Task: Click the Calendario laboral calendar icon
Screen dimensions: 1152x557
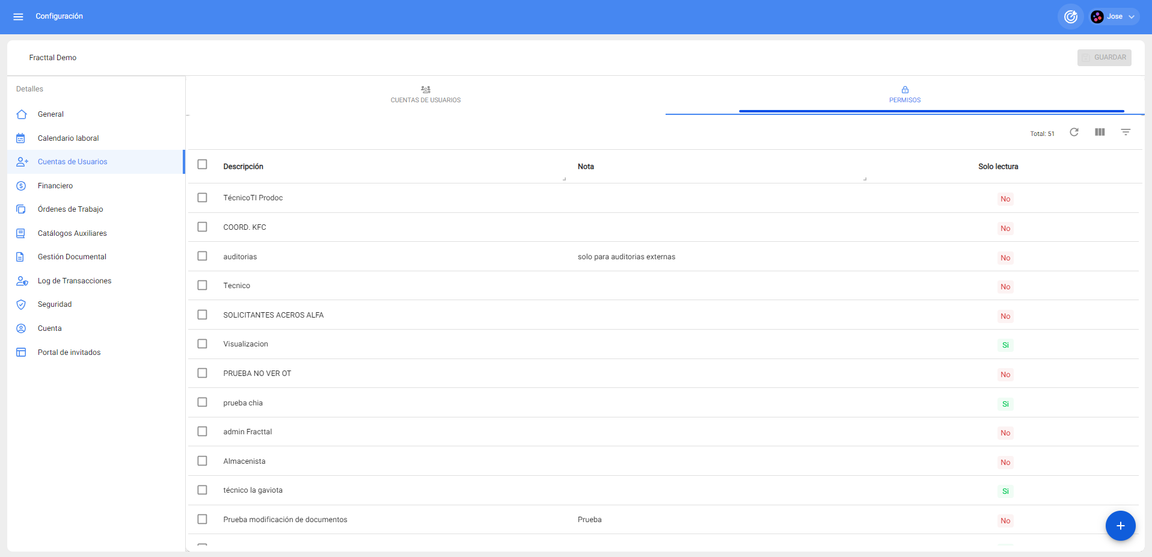Action: tap(21, 138)
